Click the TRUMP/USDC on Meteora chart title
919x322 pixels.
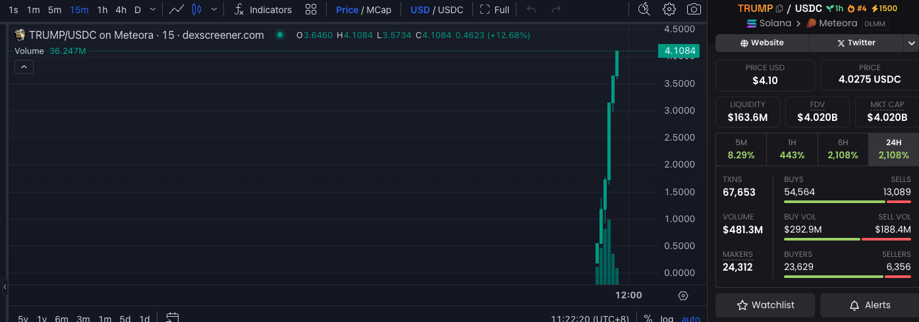(x=146, y=35)
